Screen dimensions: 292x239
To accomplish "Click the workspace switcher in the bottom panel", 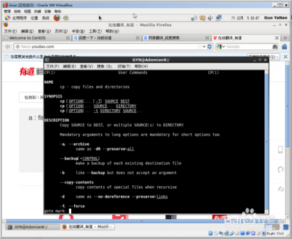I will tap(272, 227).
